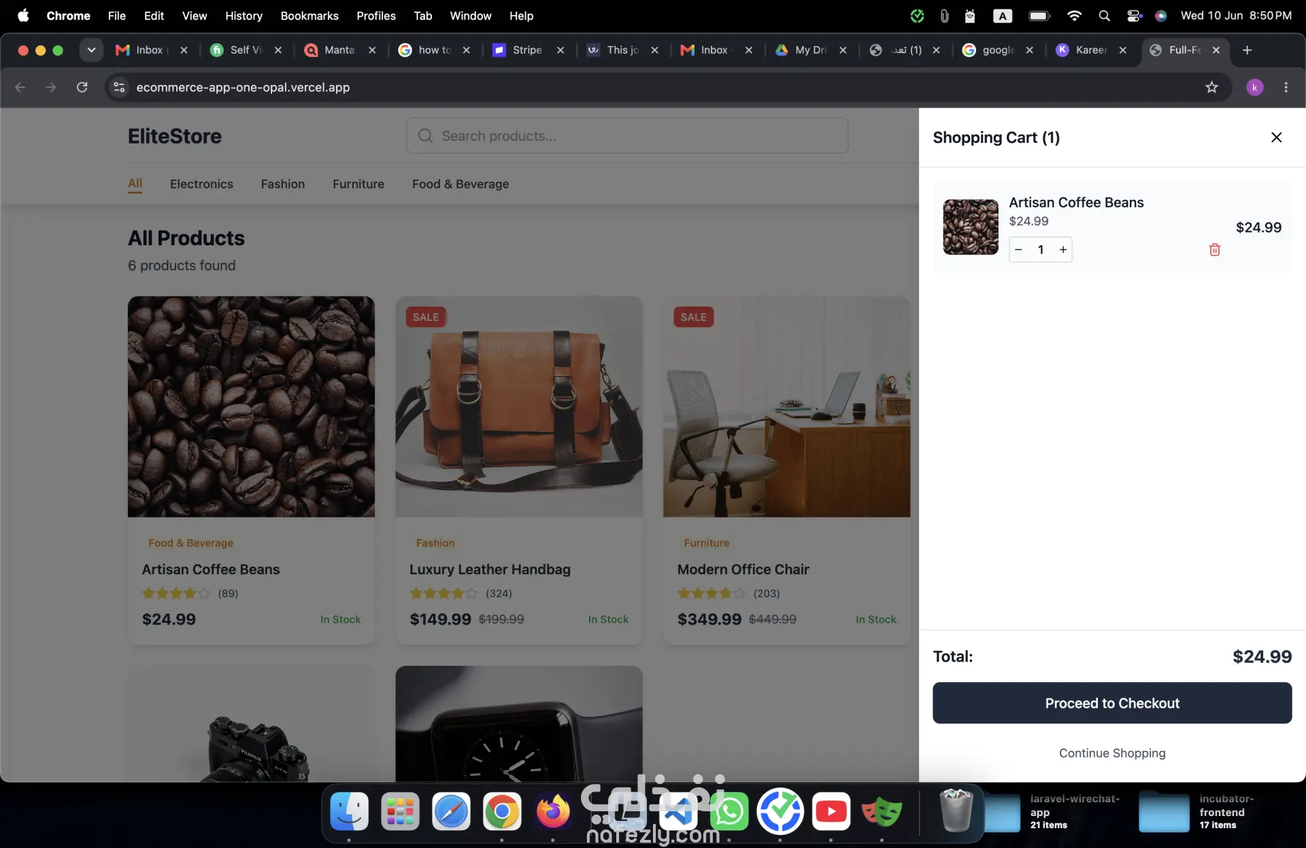View site information icon in address bar
This screenshot has height=848, width=1306.
point(119,87)
